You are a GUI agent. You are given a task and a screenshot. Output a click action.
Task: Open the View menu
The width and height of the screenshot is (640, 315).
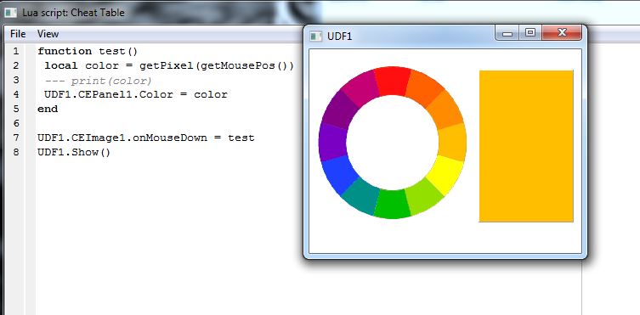pyautogui.click(x=48, y=34)
